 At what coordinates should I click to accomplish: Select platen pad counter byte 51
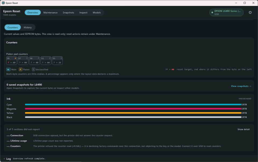[46, 61]
